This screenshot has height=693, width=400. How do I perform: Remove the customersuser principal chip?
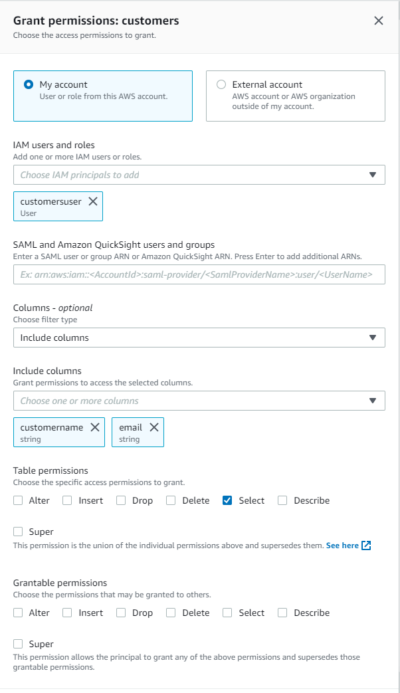point(93,201)
